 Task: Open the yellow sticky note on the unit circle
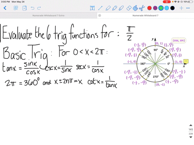pyautogui.click(x=186, y=61)
